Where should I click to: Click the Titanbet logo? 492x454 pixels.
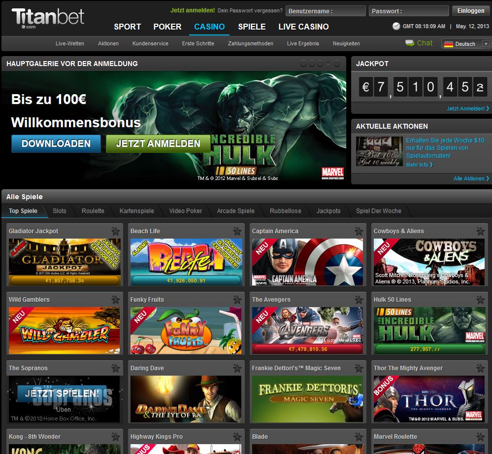[48, 18]
